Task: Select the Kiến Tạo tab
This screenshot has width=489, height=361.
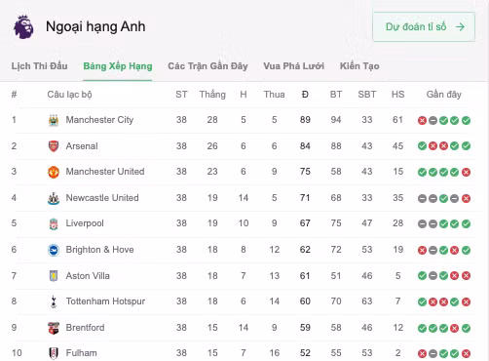Action: click(359, 66)
